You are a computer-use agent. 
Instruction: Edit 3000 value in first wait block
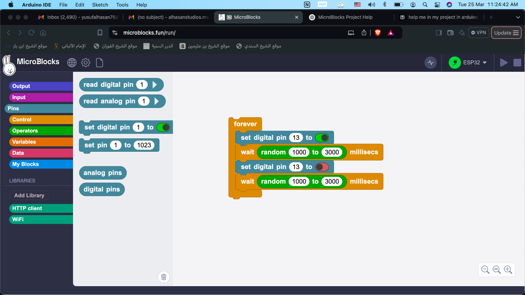tap(332, 152)
